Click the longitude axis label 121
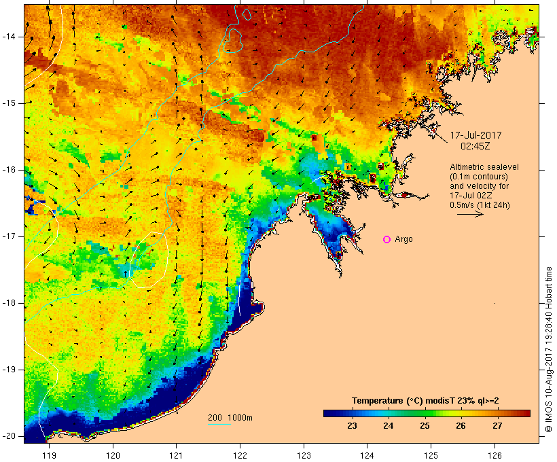 176,456
